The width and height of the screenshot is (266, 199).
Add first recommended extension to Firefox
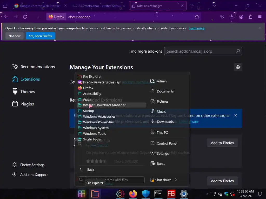point(222,143)
